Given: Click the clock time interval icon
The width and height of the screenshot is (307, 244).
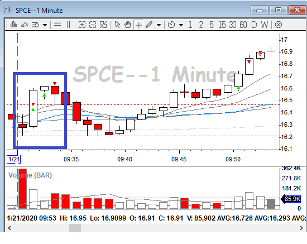Looking at the screenshot, I should tap(171, 25).
